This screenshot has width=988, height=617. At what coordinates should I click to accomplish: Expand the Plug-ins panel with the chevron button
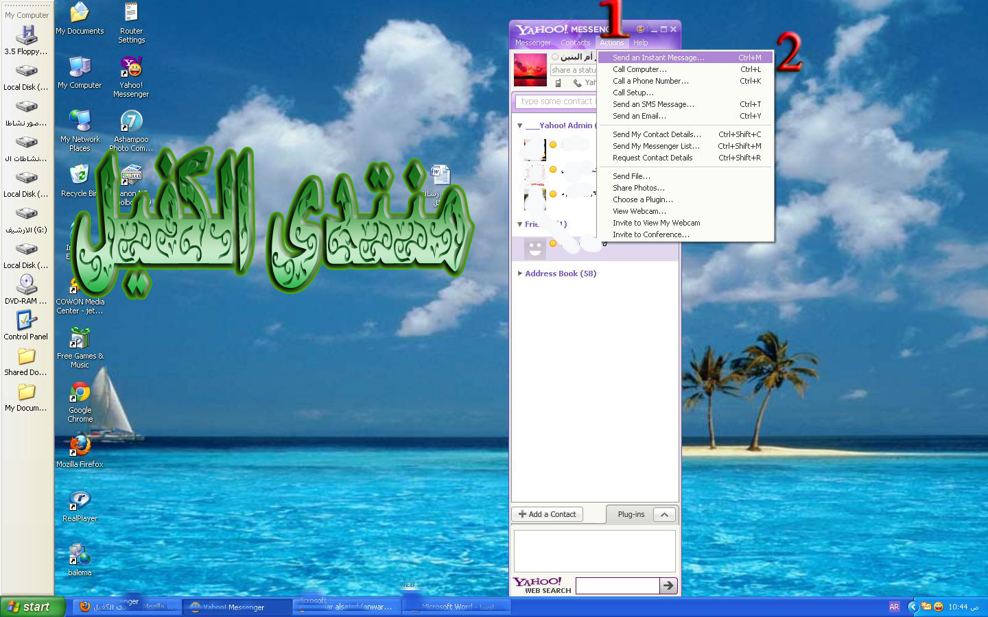663,514
